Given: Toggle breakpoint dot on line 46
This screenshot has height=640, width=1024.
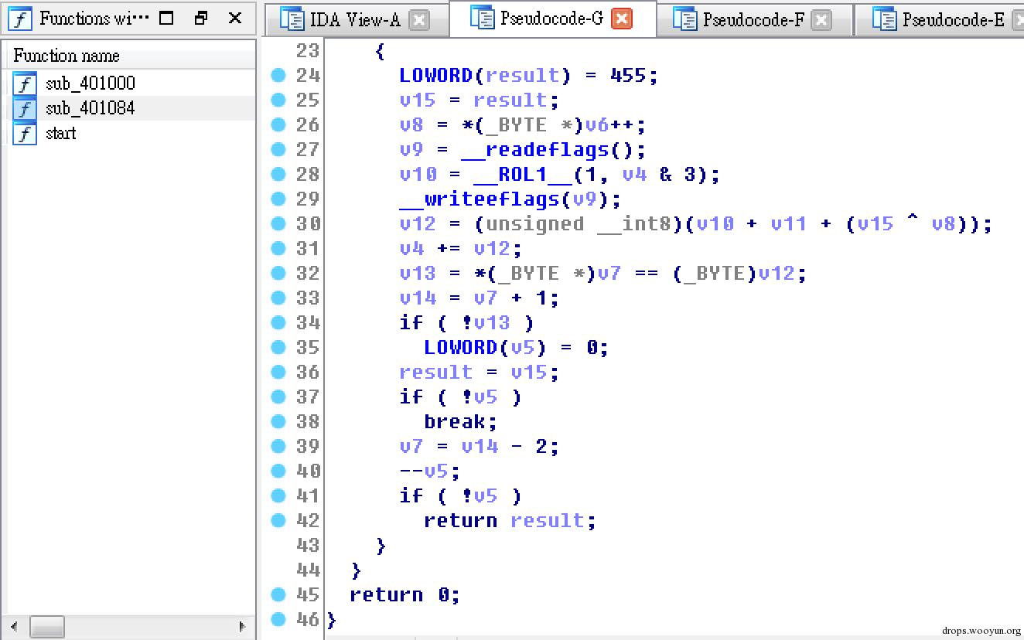Looking at the screenshot, I should (x=278, y=619).
